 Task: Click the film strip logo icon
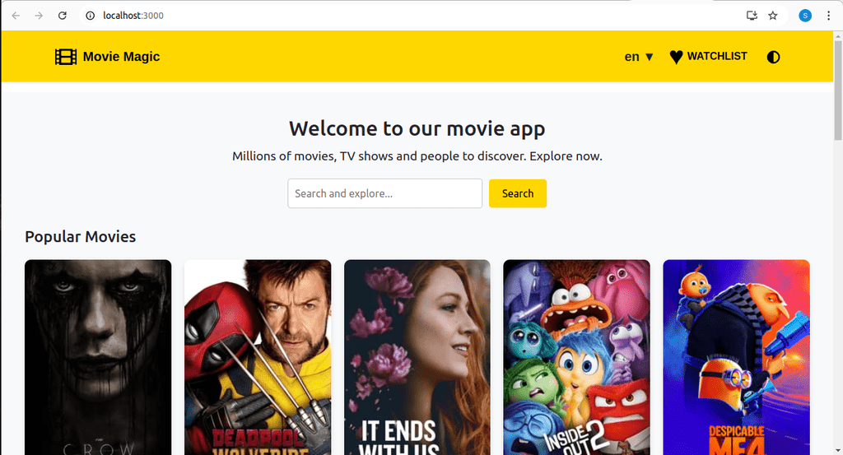coord(66,57)
